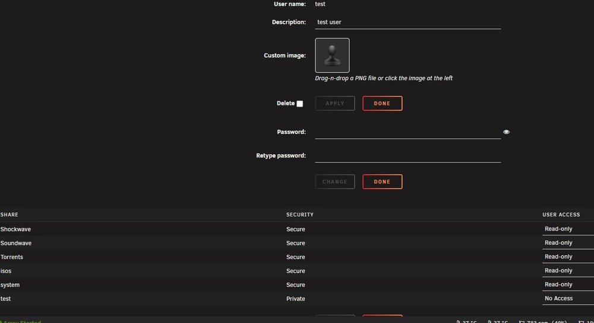This screenshot has width=594, height=323.
Task: Edit the Description field
Action: (407, 23)
